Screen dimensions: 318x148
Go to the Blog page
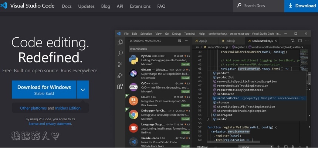pos(106,6)
